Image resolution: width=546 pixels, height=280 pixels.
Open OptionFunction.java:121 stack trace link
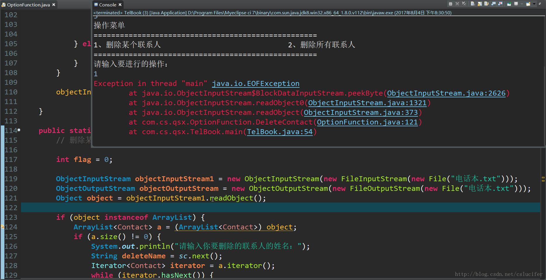pos(367,122)
